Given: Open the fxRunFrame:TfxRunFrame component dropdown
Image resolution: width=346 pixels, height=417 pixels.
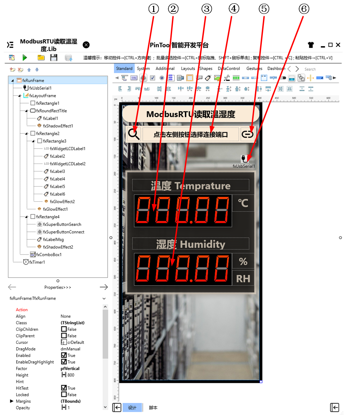Looking at the screenshot, I should tap(104, 299).
